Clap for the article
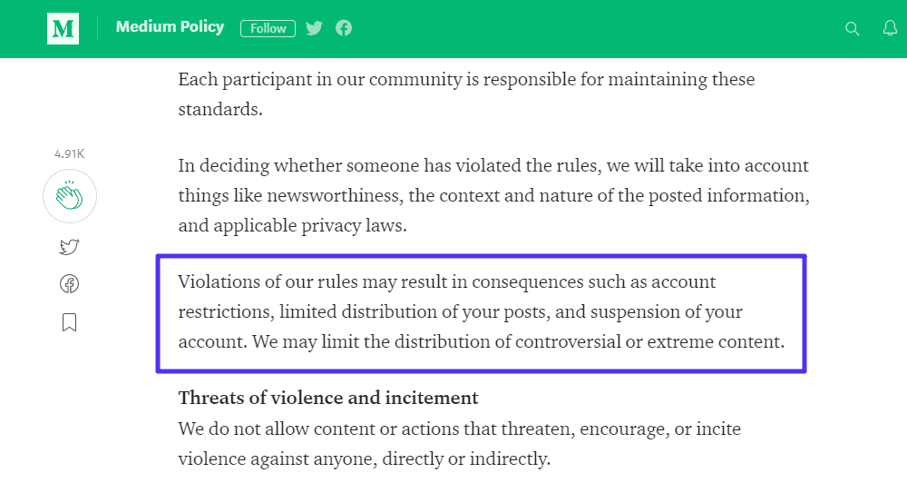Viewport: 907px width, 483px height. coord(70,196)
